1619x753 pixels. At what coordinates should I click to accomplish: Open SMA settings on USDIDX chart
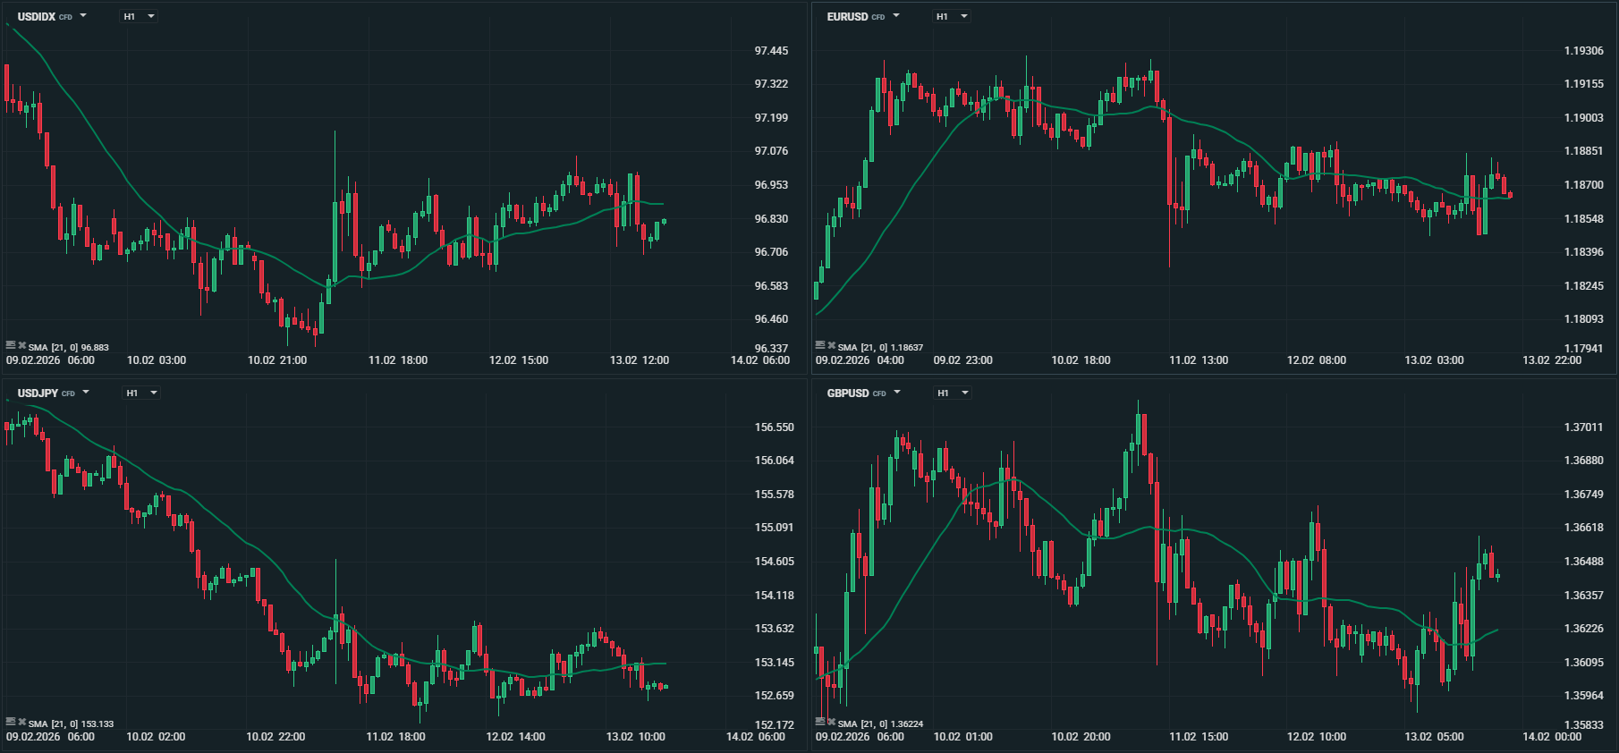coord(11,345)
